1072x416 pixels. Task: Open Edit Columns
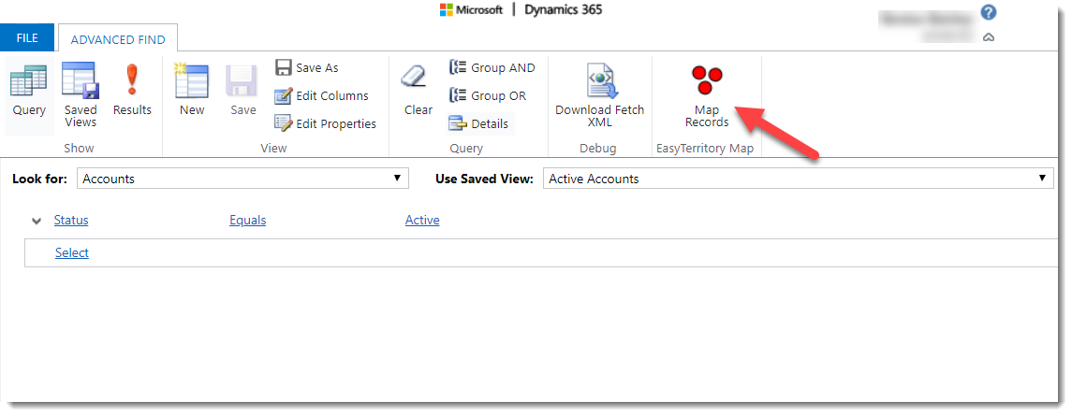tap(321, 95)
